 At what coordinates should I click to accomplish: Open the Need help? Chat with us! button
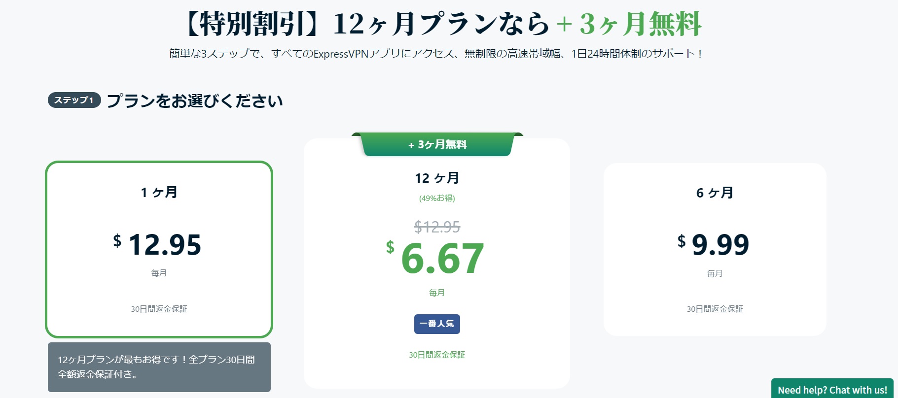tap(832, 389)
